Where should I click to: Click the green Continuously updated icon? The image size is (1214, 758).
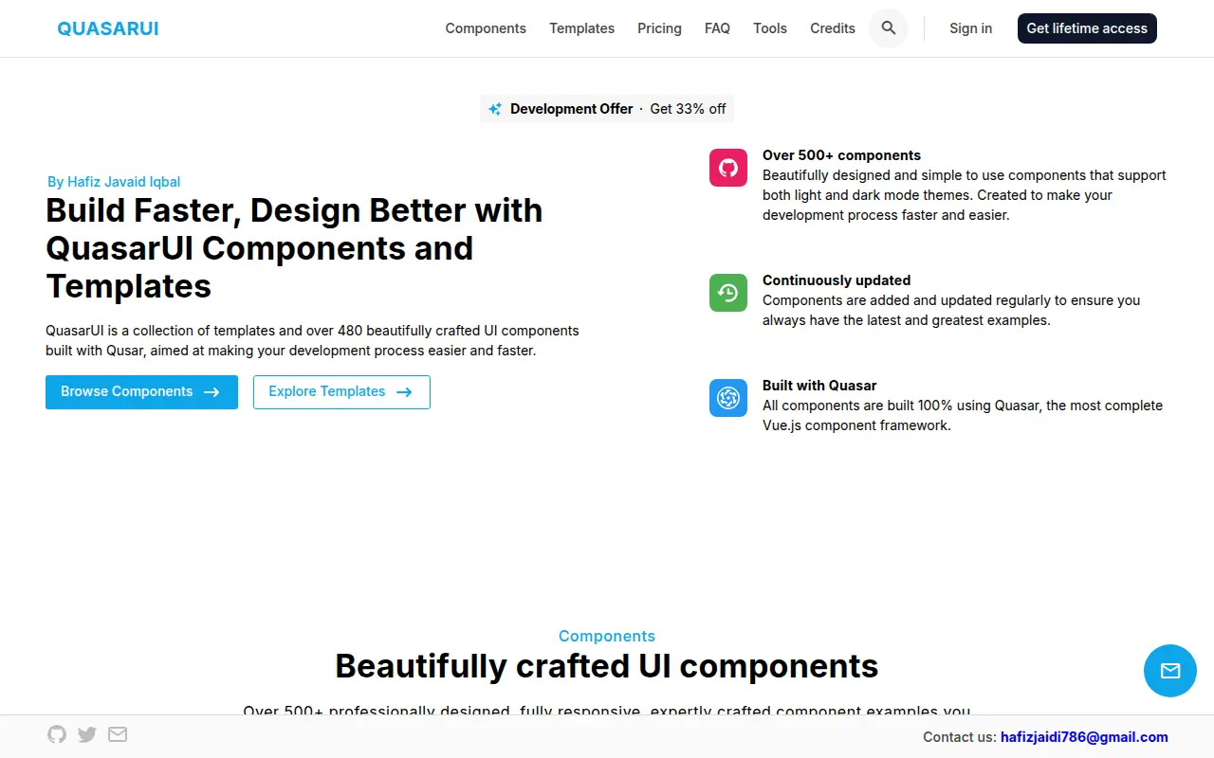[x=728, y=293]
